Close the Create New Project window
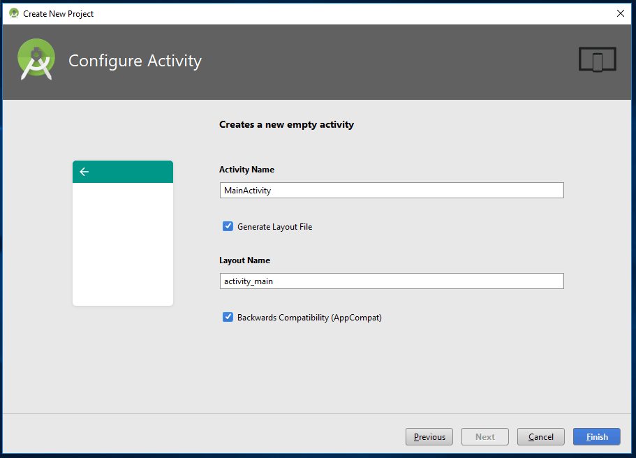Viewport: 636px width, 458px height. click(620, 13)
